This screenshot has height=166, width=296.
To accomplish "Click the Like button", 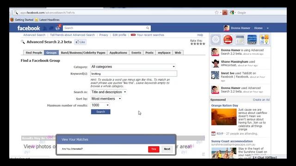I will [x=80, y=42].
